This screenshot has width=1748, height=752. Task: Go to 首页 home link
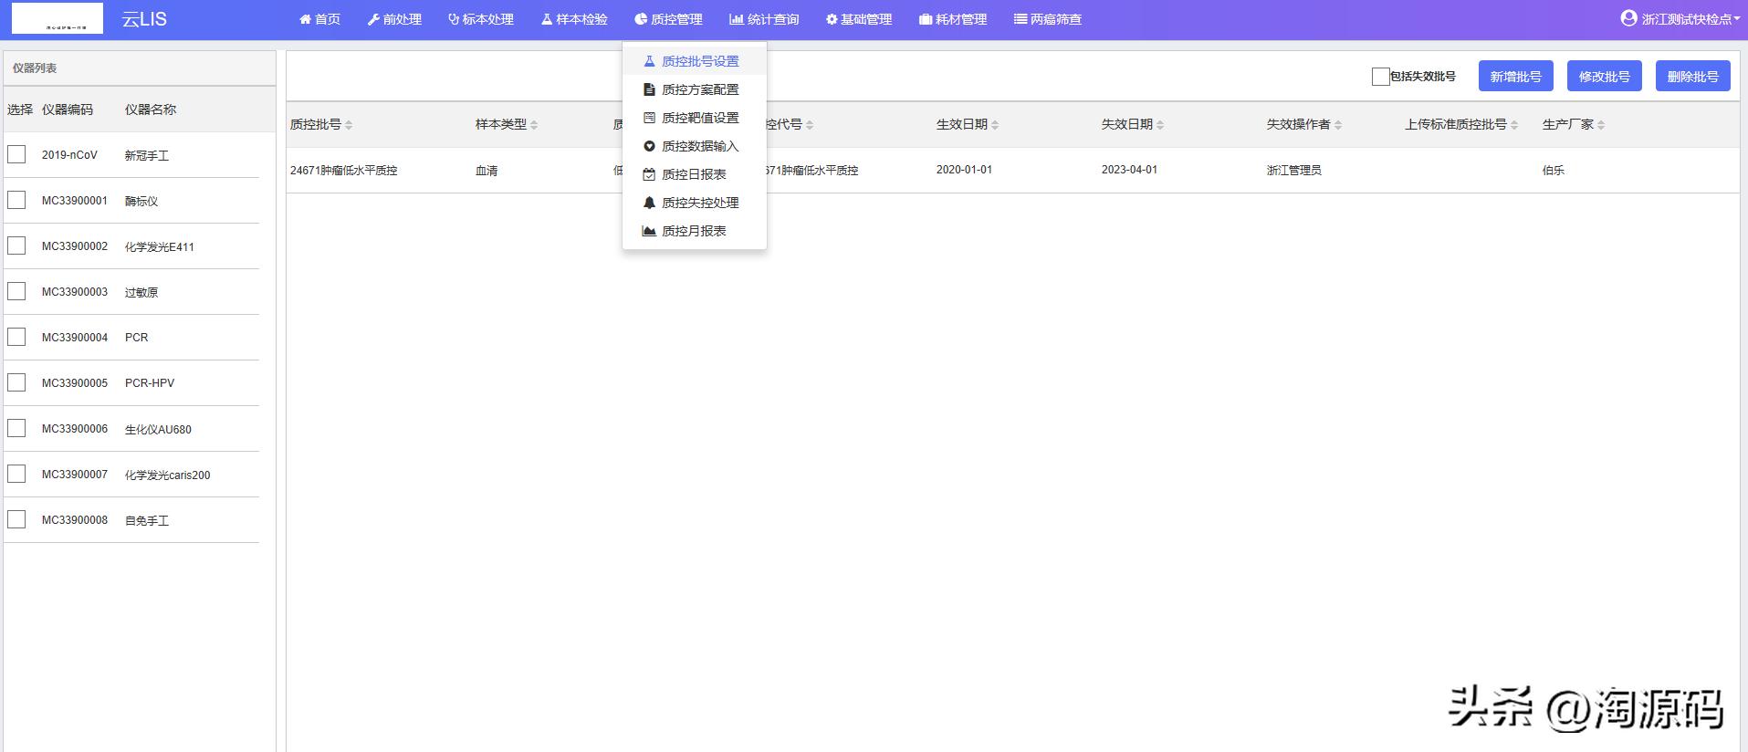319,19
